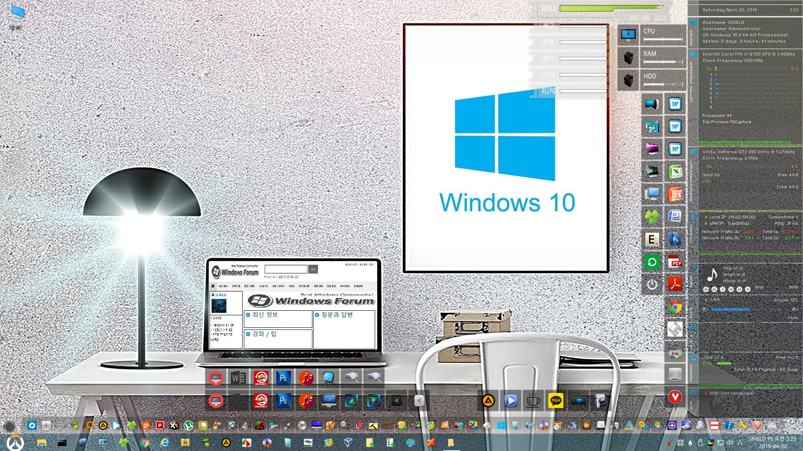Click the speaker volume icon in the system tray
The image size is (803, 451).
pyautogui.click(x=730, y=443)
